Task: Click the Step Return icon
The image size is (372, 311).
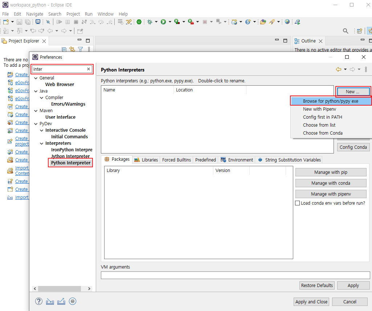Action: [110, 22]
